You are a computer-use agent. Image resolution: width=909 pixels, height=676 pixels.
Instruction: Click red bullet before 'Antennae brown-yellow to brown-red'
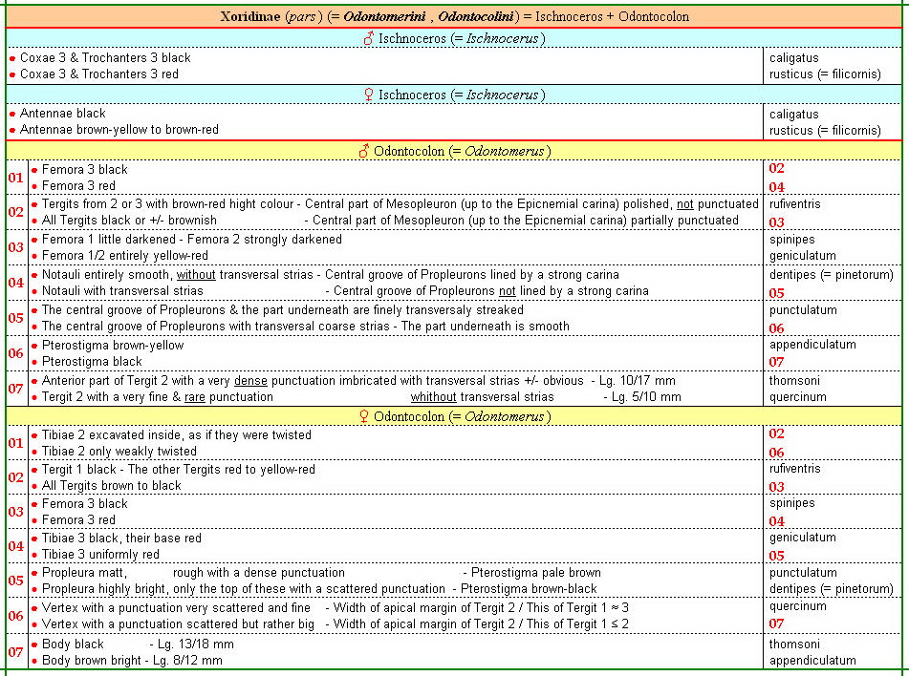tap(12, 131)
